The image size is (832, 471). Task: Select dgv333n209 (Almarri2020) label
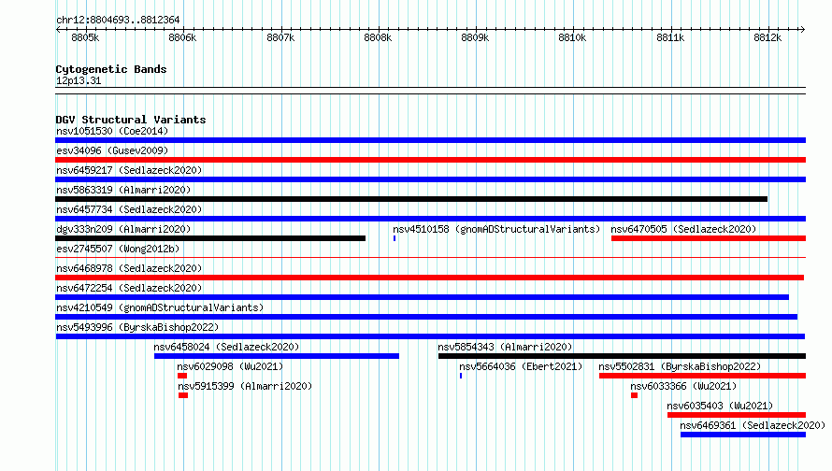[123, 229]
